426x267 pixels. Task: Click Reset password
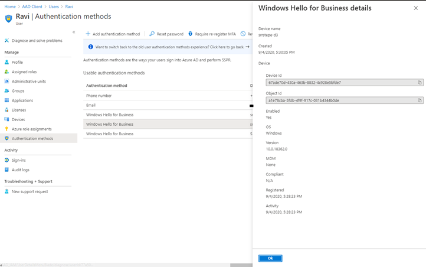(166, 34)
